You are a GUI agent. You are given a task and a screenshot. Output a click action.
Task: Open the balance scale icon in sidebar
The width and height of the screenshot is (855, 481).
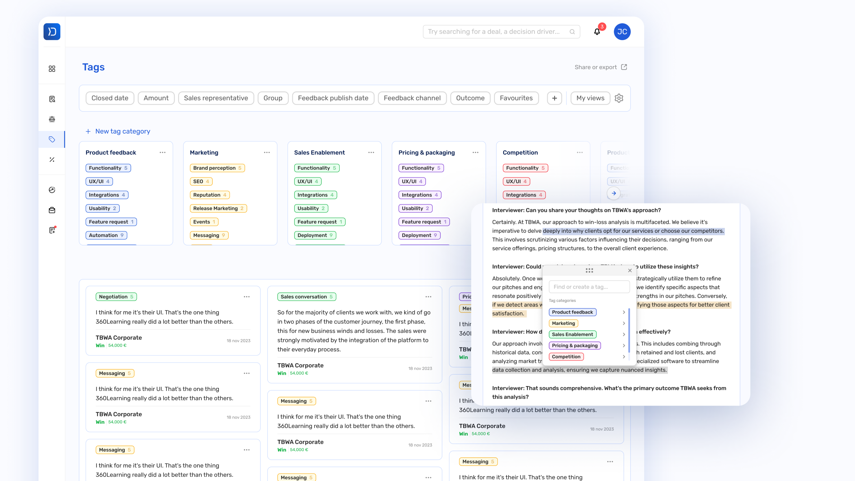pos(52,119)
